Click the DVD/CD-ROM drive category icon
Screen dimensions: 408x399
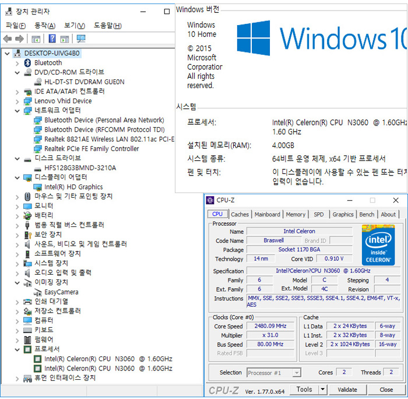point(27,72)
